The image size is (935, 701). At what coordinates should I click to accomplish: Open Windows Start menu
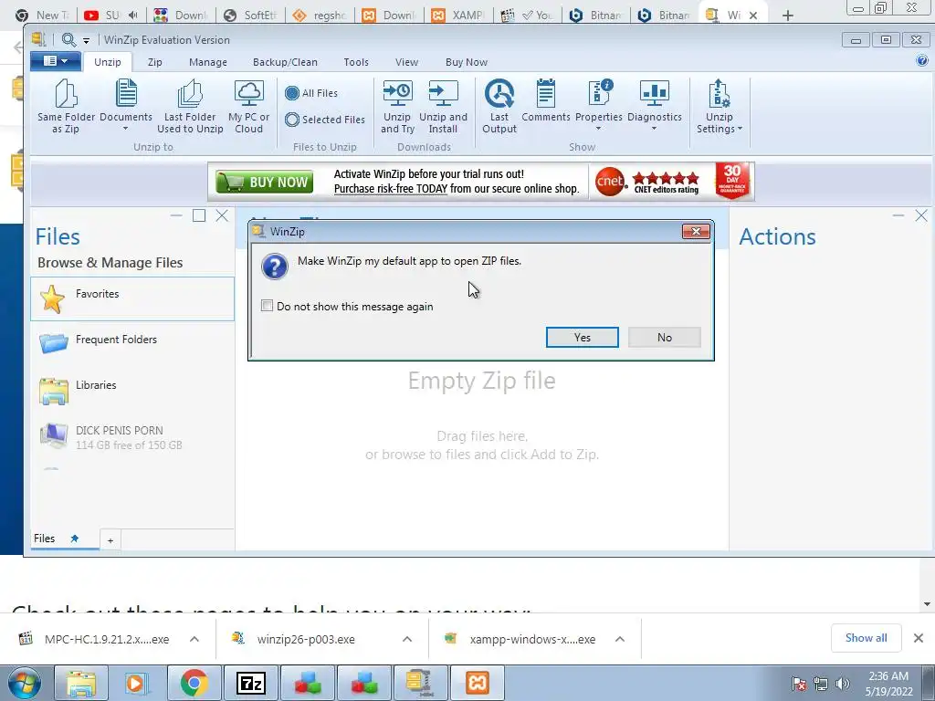24,683
